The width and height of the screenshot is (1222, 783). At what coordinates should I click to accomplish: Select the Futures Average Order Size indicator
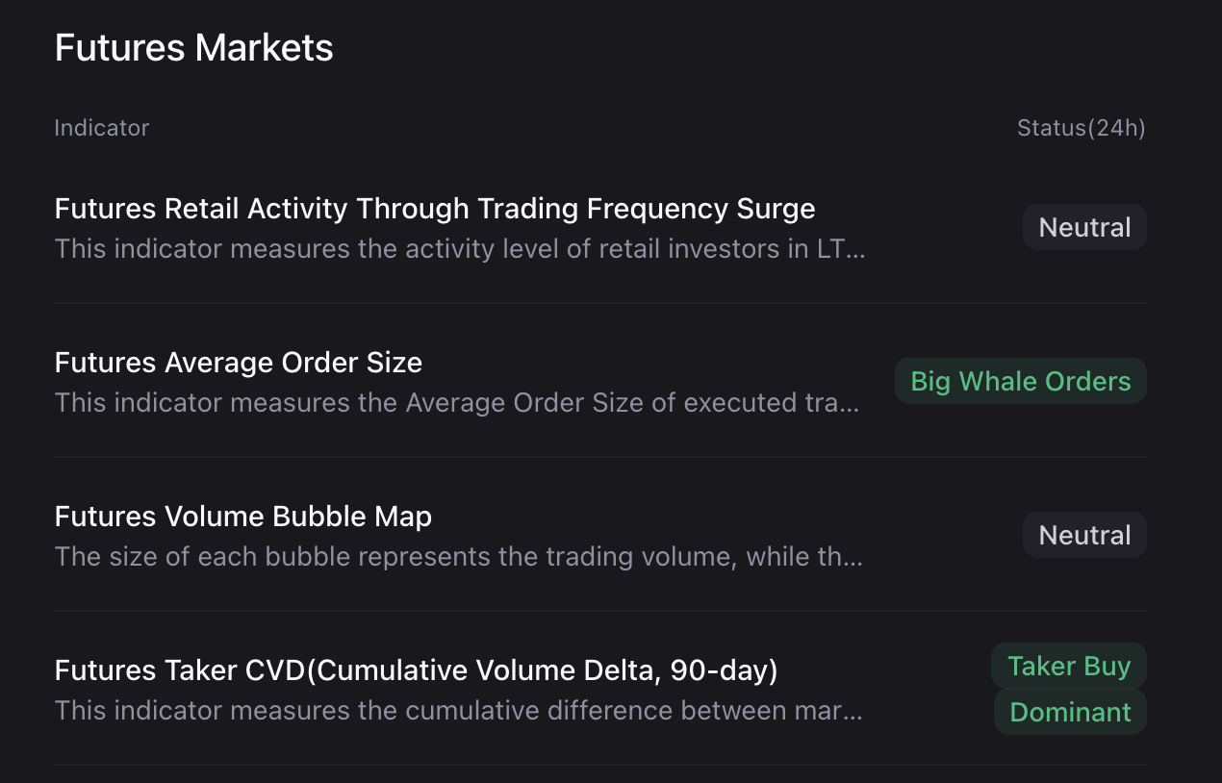[239, 363]
